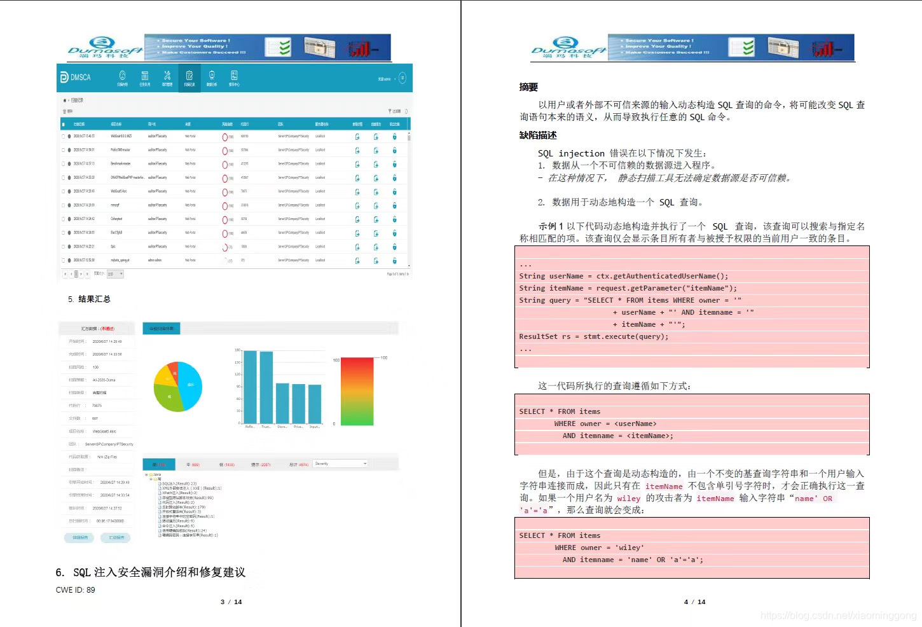This screenshot has height=627, width=922.
Task: Check the mybatis_spring row checkbox
Action: coord(64,260)
